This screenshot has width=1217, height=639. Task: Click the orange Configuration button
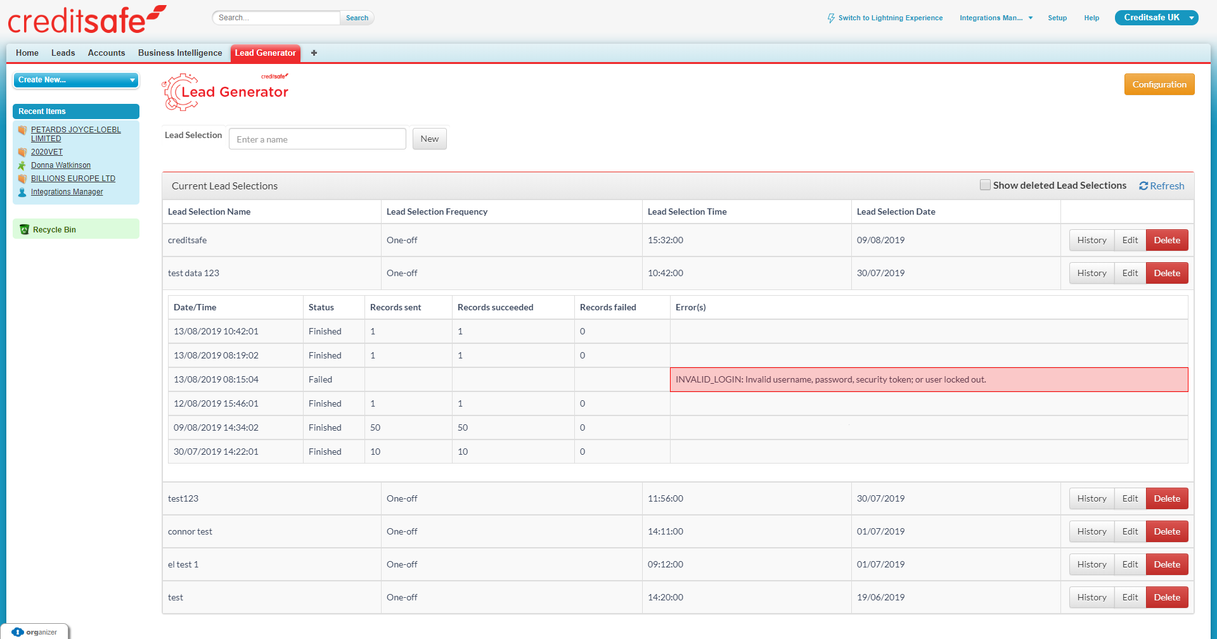1159,84
